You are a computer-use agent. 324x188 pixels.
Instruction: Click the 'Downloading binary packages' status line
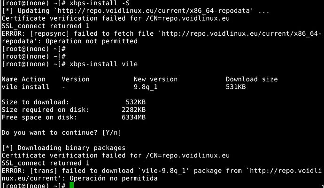[x=63, y=148]
